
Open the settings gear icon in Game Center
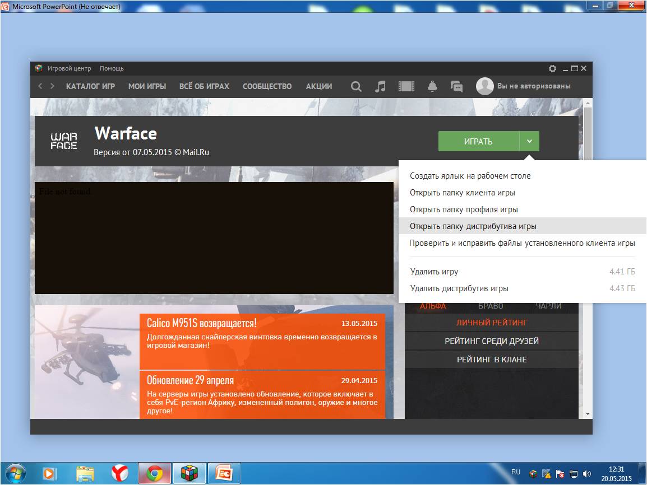click(552, 68)
